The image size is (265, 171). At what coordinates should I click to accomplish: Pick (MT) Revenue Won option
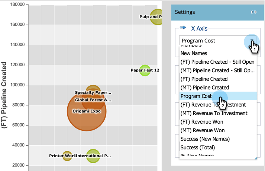[203, 130]
